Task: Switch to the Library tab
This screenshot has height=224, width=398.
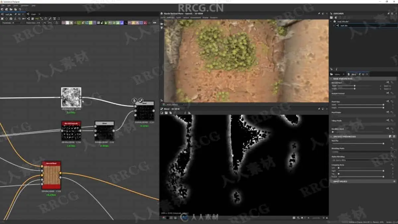Action: point(337,74)
